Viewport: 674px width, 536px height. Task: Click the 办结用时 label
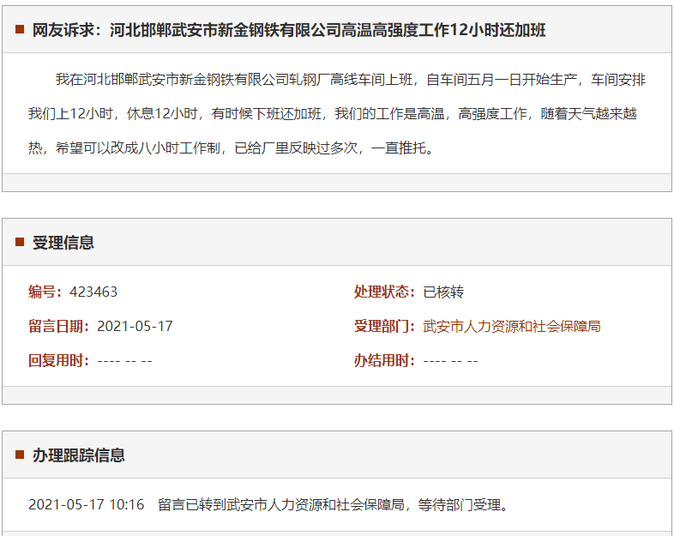pos(384,360)
